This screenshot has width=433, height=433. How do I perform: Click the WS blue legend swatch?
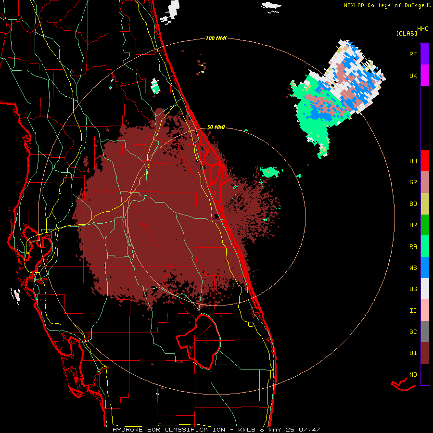(425, 267)
